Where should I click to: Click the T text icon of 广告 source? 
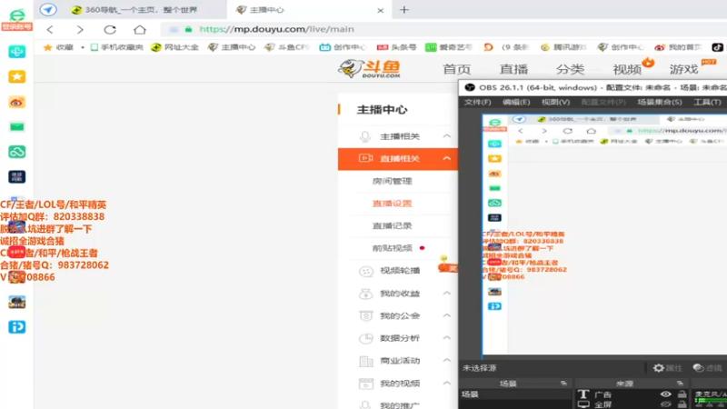583,394
